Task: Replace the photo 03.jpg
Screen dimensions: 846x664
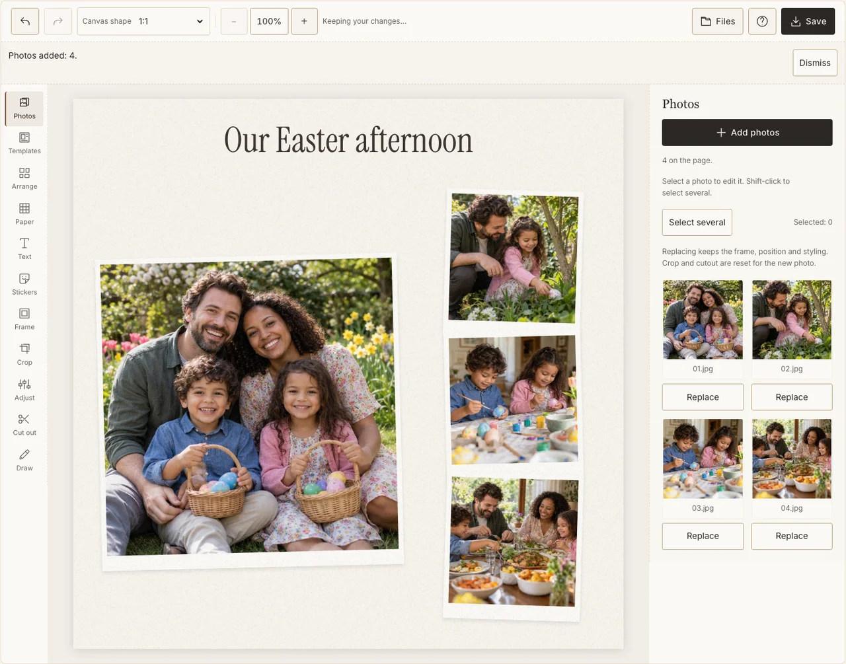Action: (703, 536)
